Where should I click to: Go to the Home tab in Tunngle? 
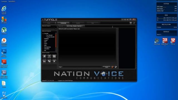tap(49, 23)
